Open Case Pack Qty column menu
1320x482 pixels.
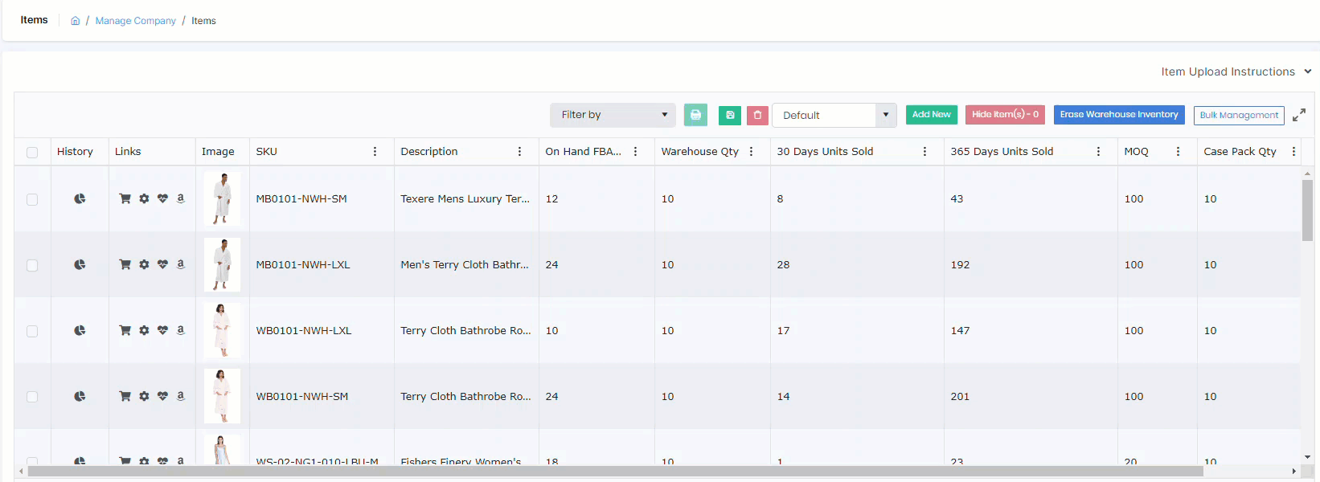coord(1293,151)
